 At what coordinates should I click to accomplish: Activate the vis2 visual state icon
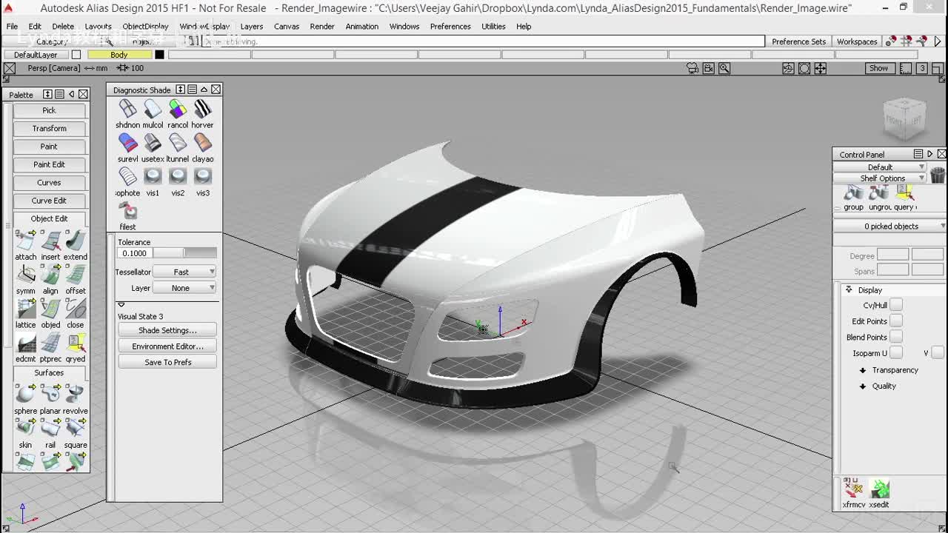[x=178, y=176]
